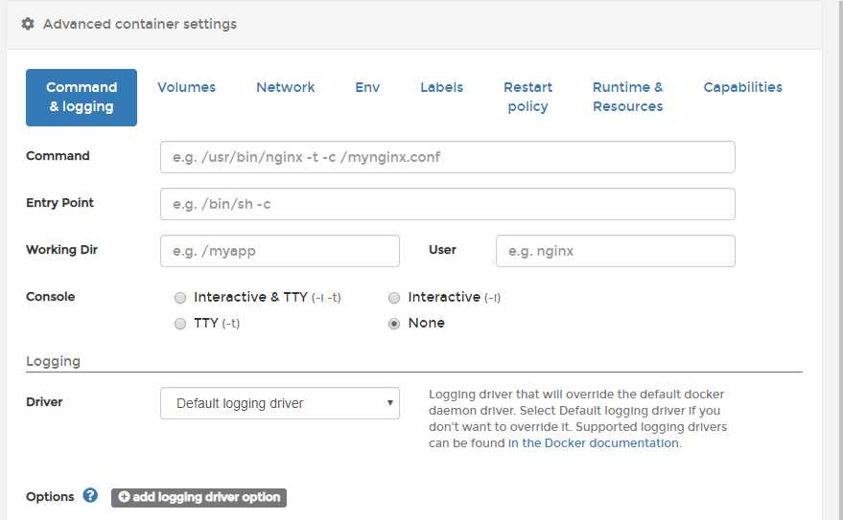Click add logging driver option button
843x520 pixels.
[199, 497]
